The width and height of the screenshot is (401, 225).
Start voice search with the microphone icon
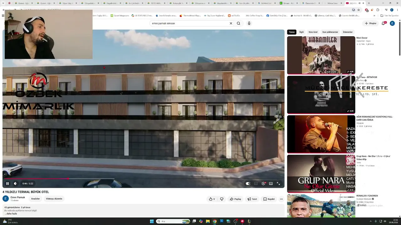(x=249, y=23)
